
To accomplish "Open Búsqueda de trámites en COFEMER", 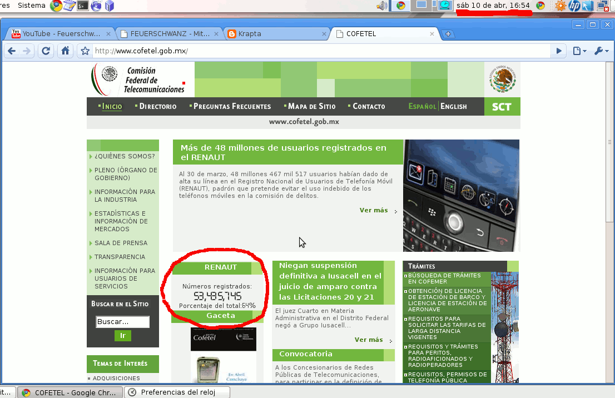I will 444,278.
